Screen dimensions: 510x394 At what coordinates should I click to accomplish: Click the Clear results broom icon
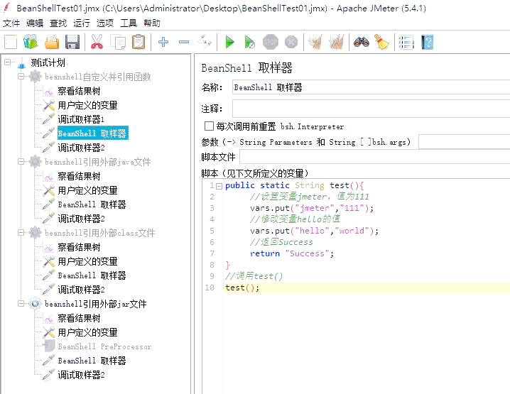(x=315, y=42)
